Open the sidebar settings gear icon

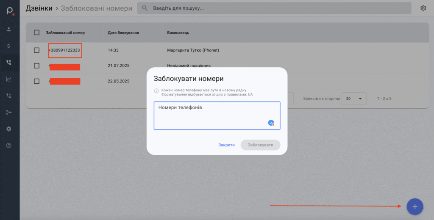click(x=9, y=129)
